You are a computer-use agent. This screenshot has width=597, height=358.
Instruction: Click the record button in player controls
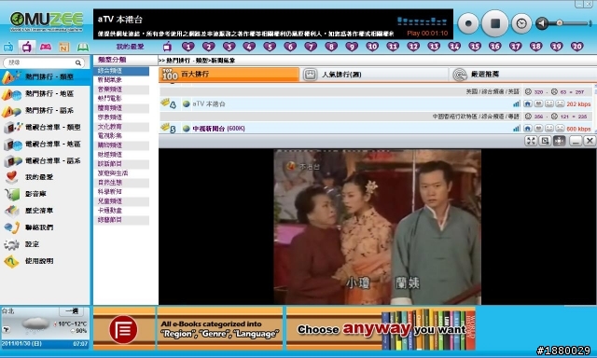pos(468,23)
